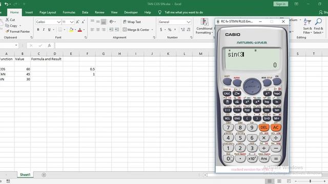Image resolution: width=328 pixels, height=184 pixels.
Task: Open the font size 11 dropdown
Action: click(x=72, y=22)
